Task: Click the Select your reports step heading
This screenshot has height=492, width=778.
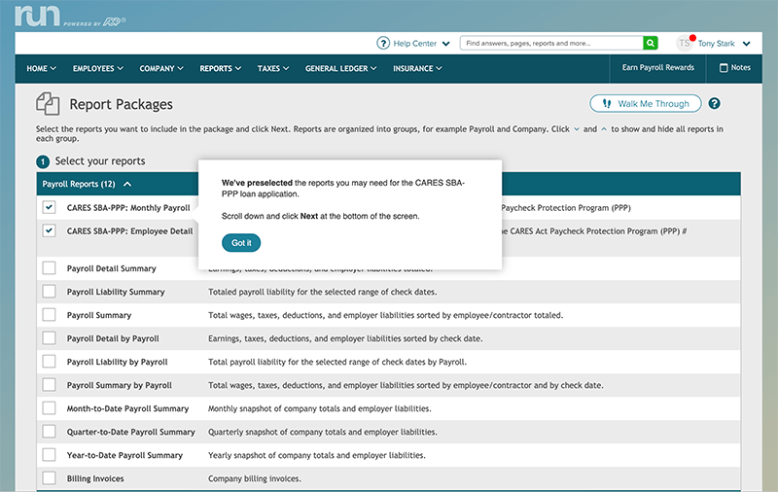Action: 100,161
